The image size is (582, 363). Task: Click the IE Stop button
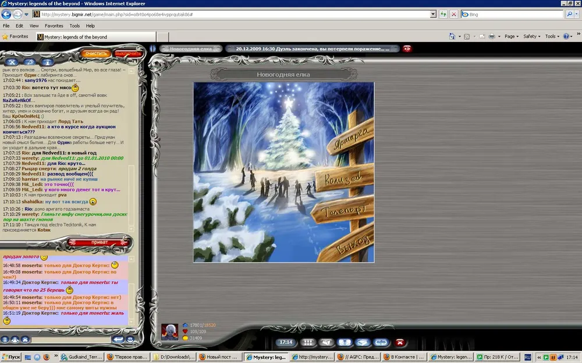453,14
